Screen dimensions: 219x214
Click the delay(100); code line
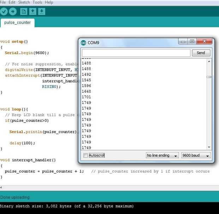[x=22, y=143]
